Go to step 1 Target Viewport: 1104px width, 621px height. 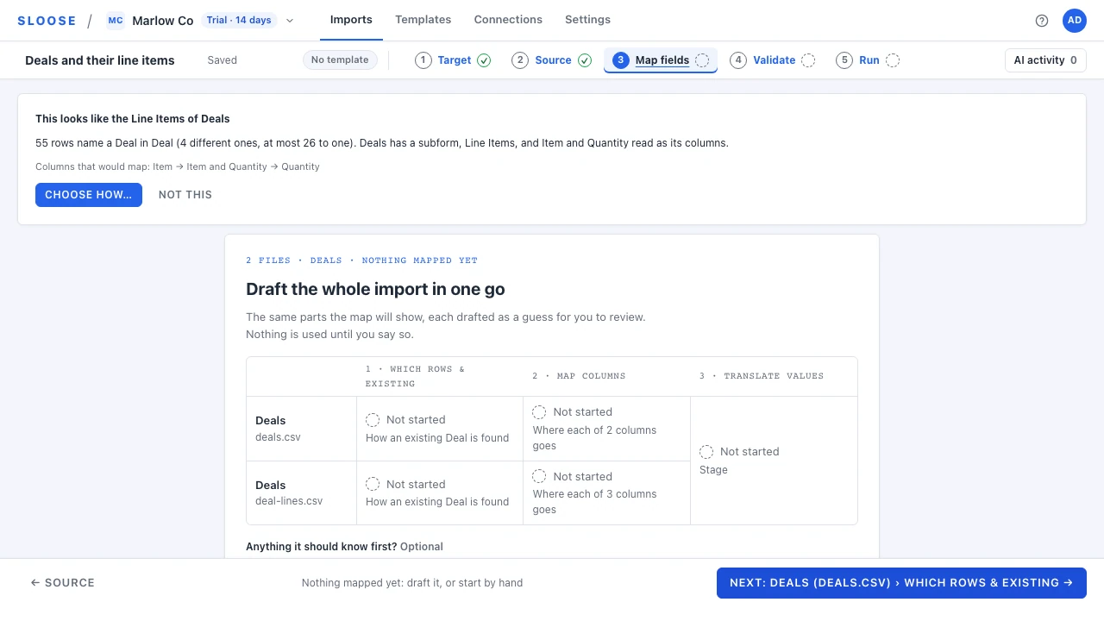[x=453, y=60]
